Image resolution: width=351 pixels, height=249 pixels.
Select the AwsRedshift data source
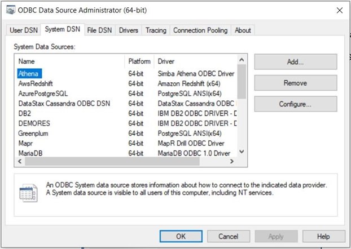coord(36,83)
